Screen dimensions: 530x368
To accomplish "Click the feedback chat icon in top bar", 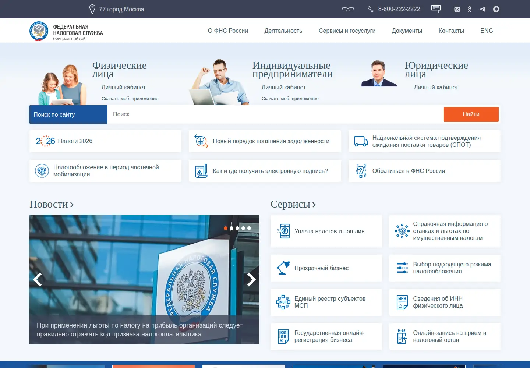I will click(x=436, y=9).
